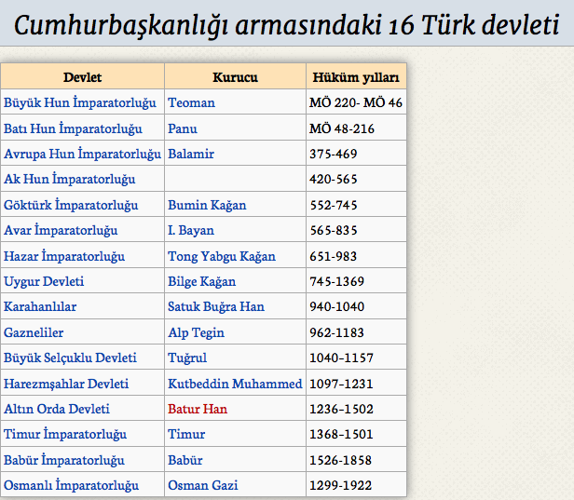Follow the I. Bayan founder link

[191, 230]
